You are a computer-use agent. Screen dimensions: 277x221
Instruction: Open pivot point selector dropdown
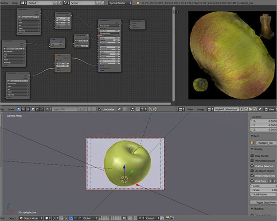[x=56, y=218]
